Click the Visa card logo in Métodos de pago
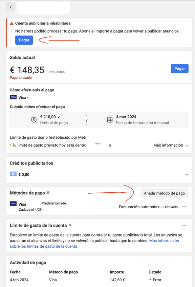Viewport: 195px width, 287px height. 13,204
